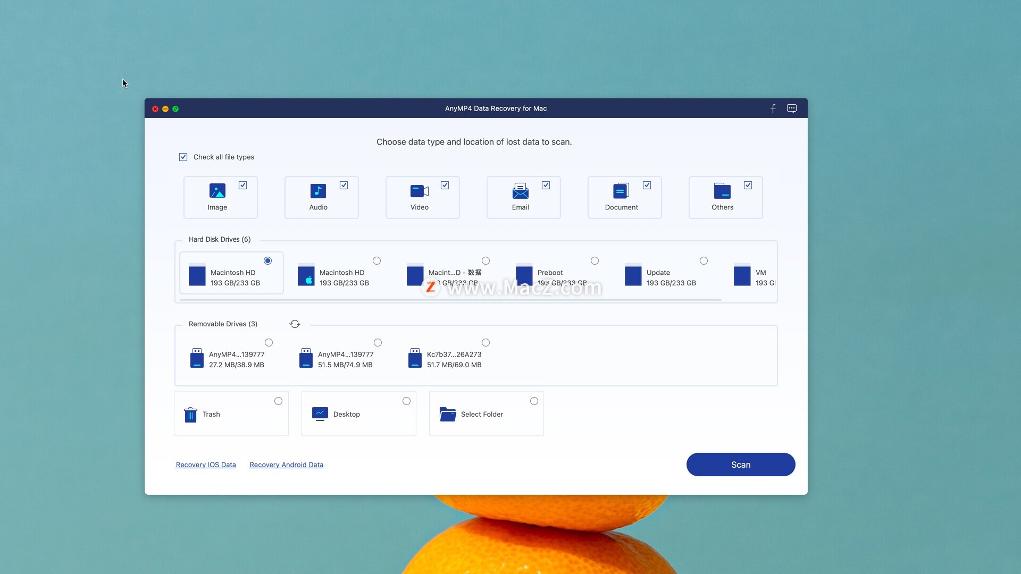Open the feedback chat icon in title bar
Screen dimensions: 1021x574
pos(792,108)
